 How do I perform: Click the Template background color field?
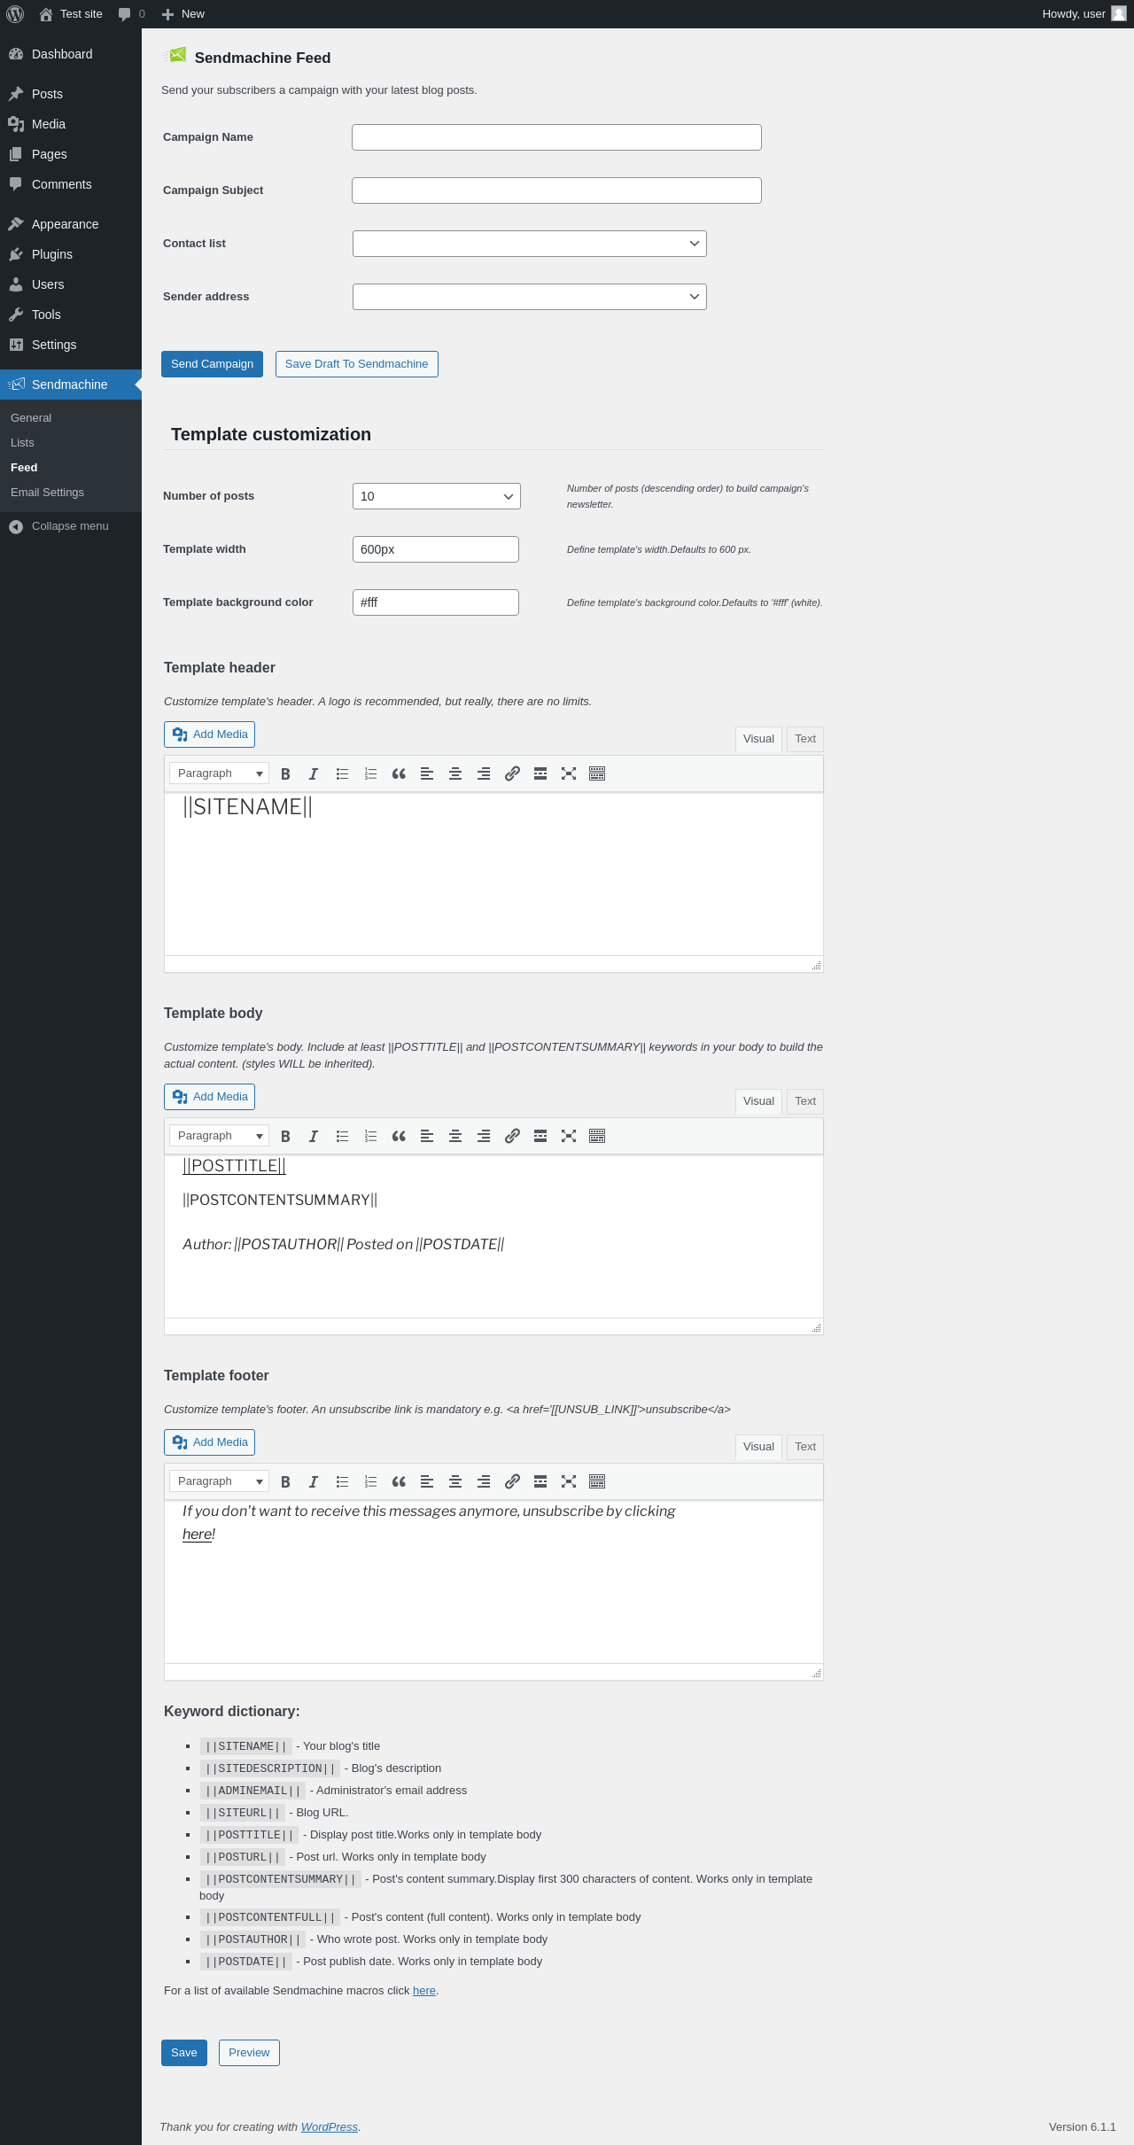click(435, 602)
